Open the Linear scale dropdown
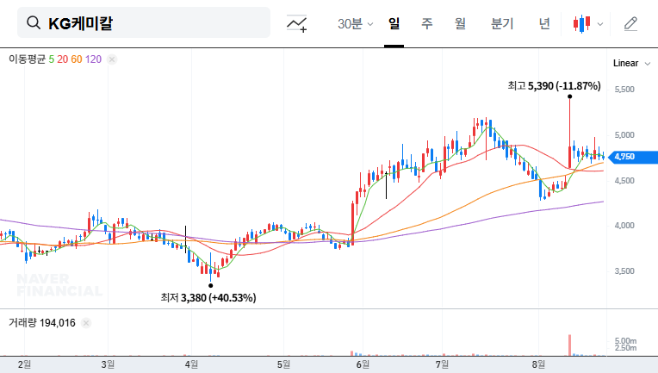The image size is (658, 373). pos(631,64)
